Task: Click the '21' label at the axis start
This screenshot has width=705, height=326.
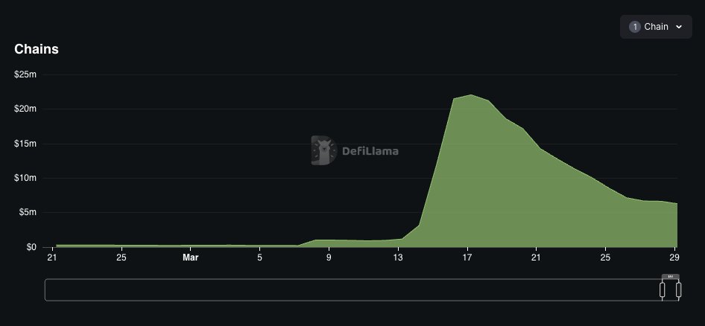Action: point(51,258)
